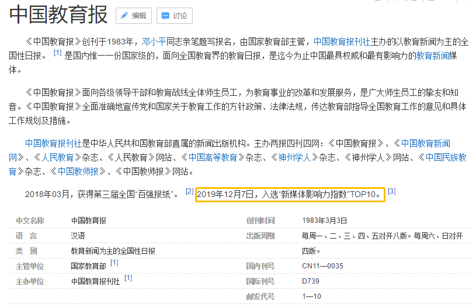Click the highlighted 2019年12月7日 sentence
The width and height of the screenshot is (476, 307).
point(290,195)
